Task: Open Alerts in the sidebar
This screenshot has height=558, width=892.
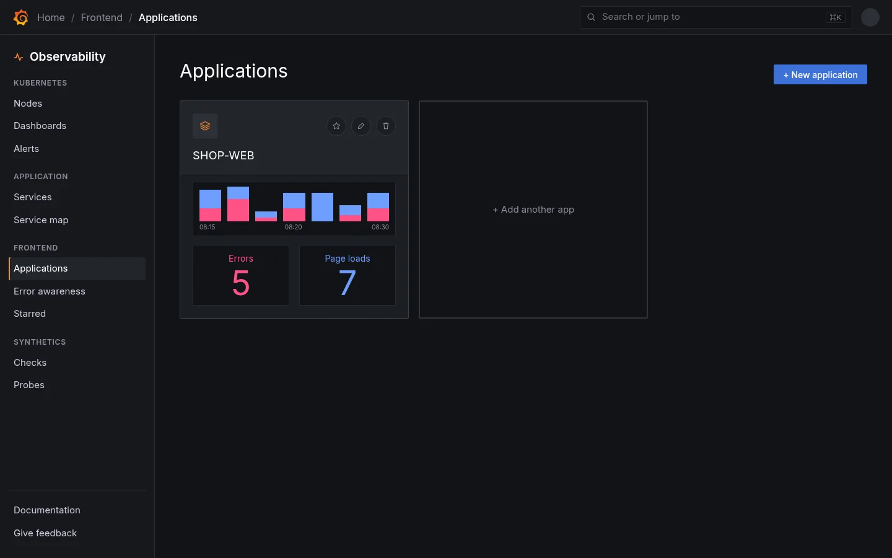Action: coord(77,149)
